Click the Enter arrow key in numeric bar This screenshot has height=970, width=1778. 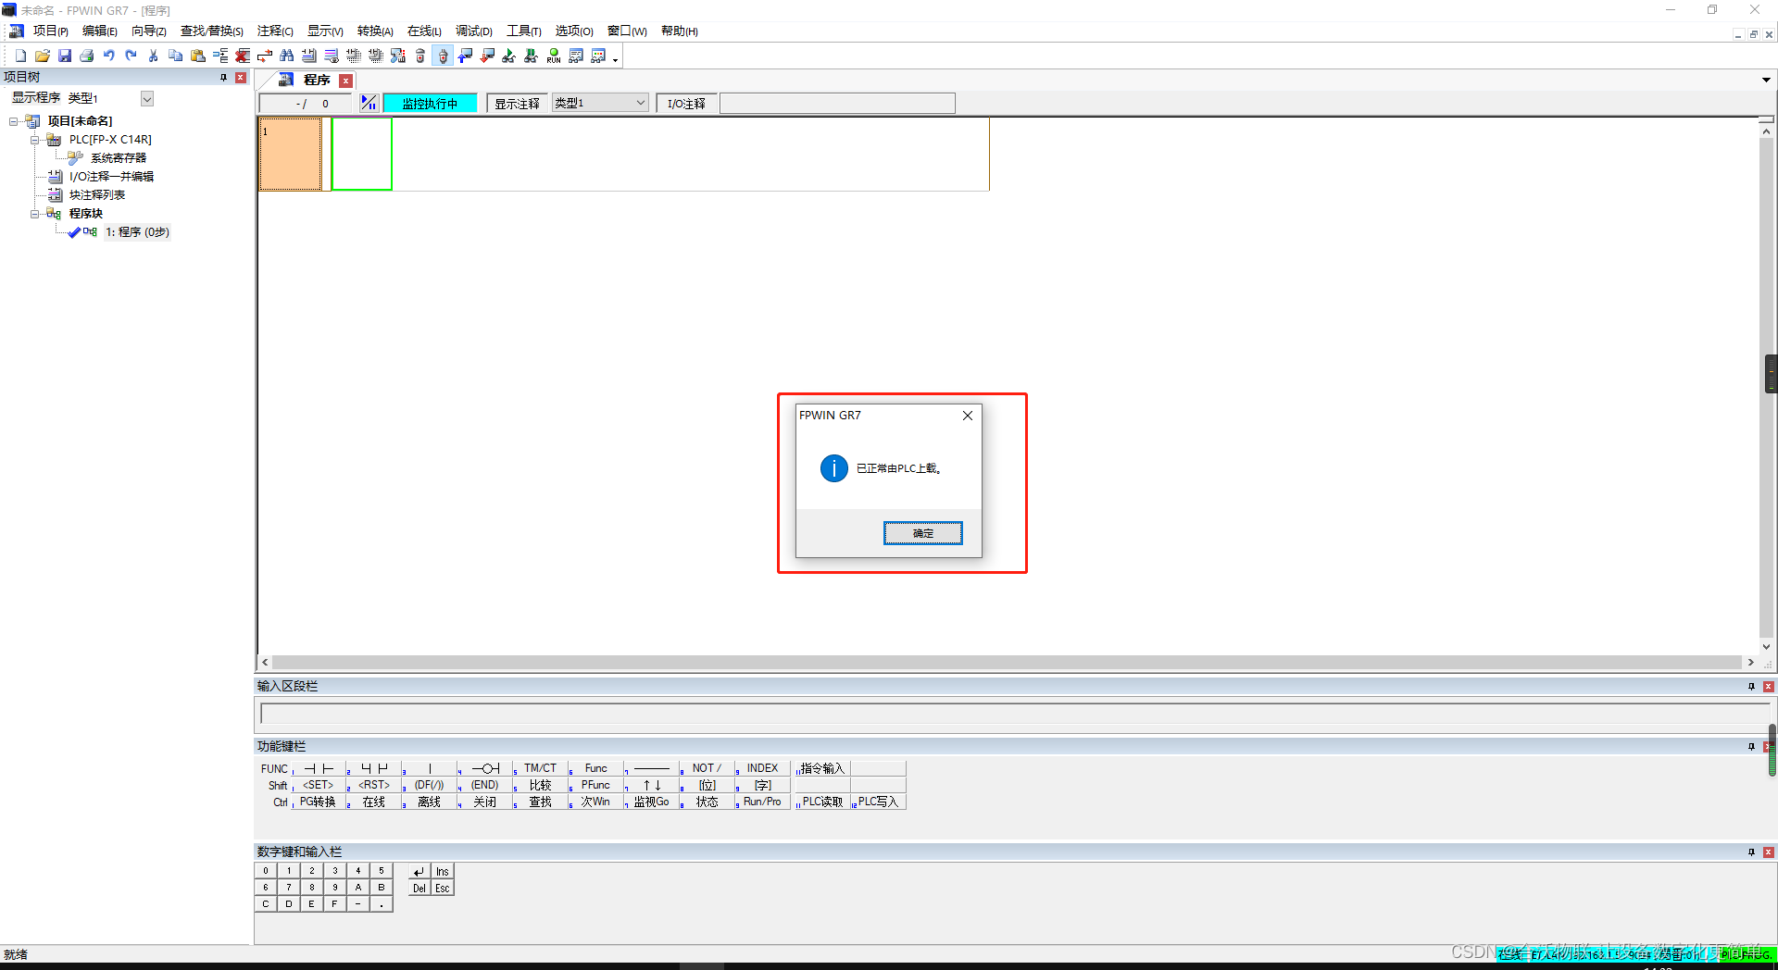[419, 872]
